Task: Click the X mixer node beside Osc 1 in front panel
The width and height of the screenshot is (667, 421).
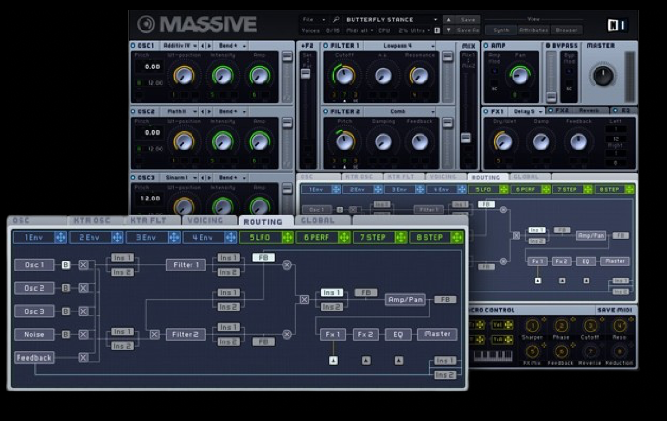Action: [83, 265]
